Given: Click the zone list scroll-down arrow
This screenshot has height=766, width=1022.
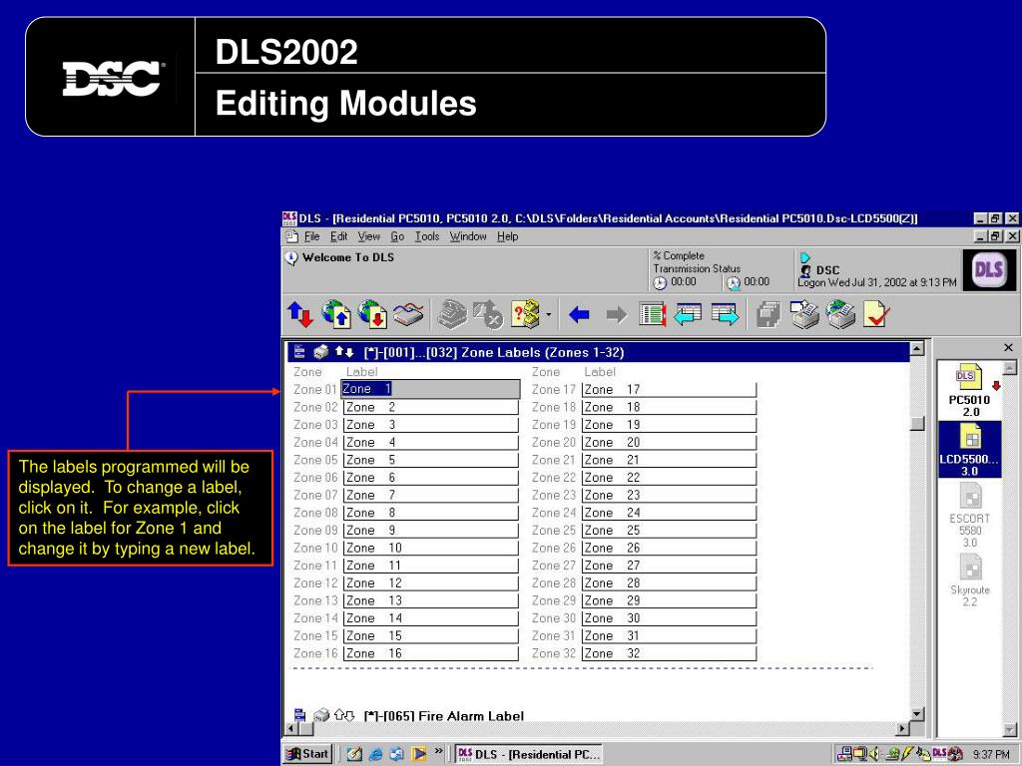Looking at the screenshot, I should click(917, 714).
